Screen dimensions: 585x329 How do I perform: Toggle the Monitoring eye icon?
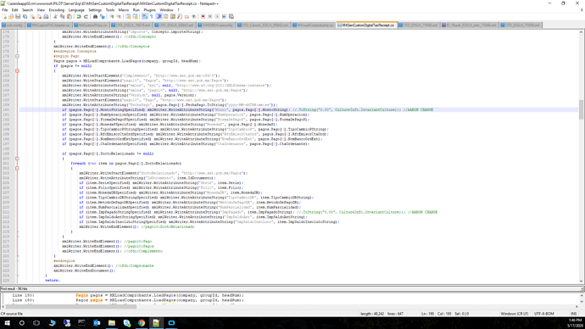click(193, 16)
